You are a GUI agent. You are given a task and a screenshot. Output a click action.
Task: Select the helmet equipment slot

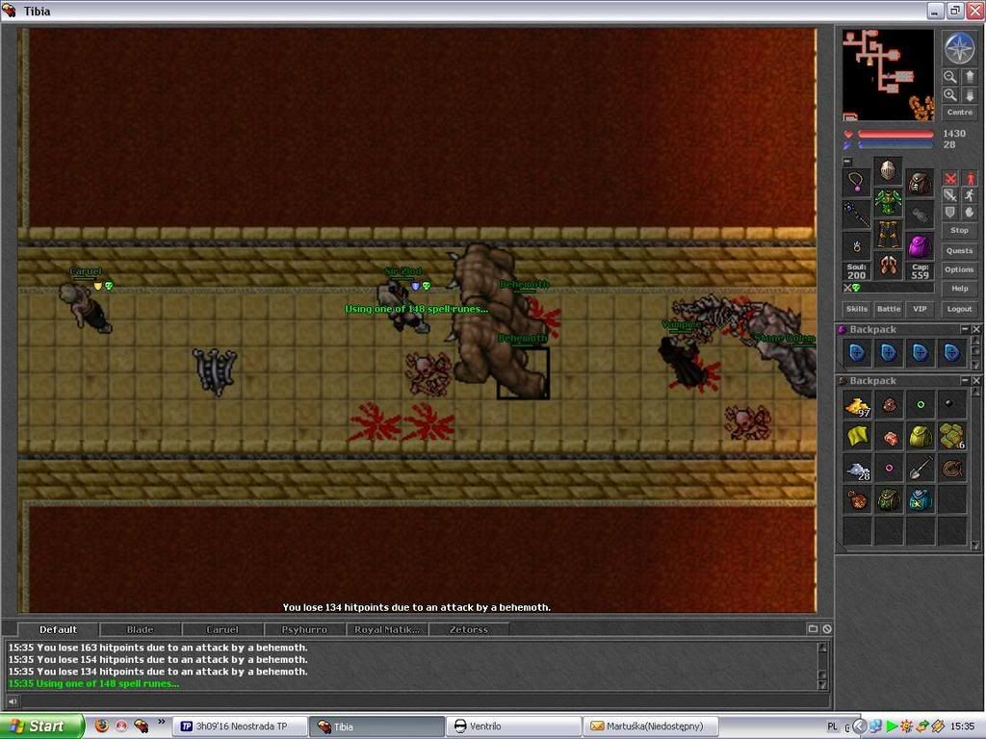coord(887,169)
